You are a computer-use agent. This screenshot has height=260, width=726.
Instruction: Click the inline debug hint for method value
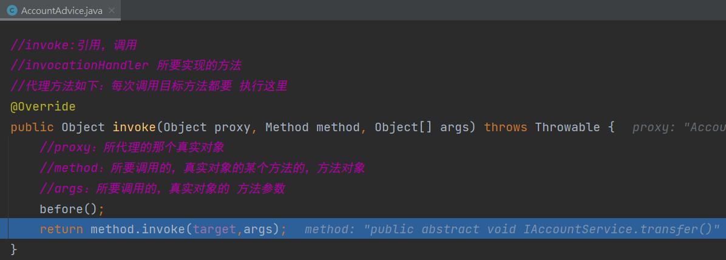pos(512,229)
